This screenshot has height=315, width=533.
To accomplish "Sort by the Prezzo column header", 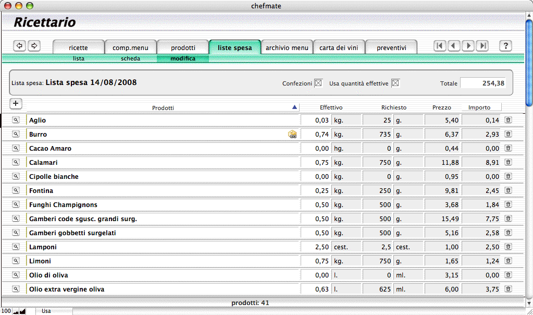I will click(441, 107).
